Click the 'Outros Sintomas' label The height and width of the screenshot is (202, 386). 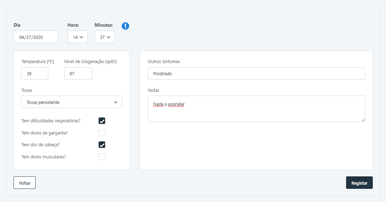tap(164, 61)
